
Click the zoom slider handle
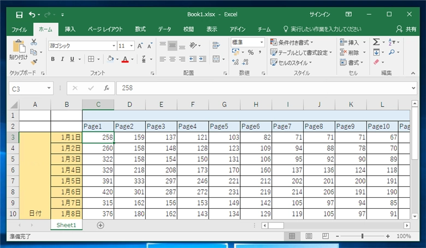(362, 236)
